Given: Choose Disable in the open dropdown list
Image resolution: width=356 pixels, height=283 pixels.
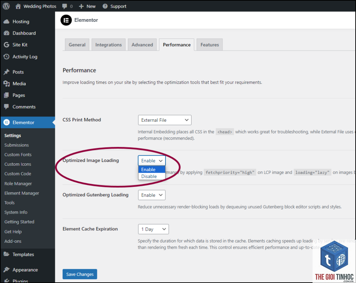Looking at the screenshot, I should 152,176.
